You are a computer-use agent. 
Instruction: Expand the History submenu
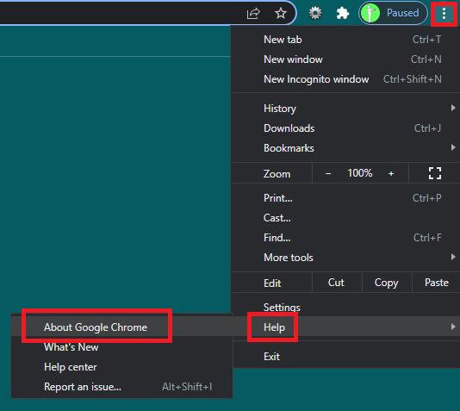click(345, 109)
